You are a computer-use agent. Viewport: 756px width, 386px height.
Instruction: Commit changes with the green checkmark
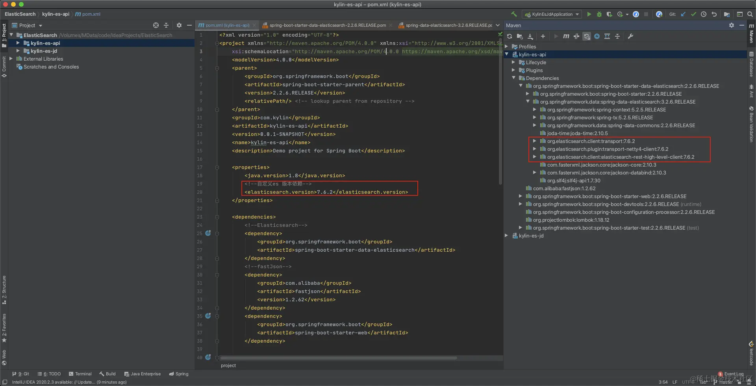[x=693, y=14]
